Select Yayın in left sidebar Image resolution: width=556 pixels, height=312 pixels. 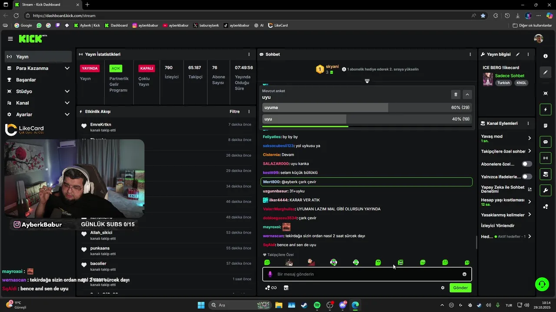pos(38,57)
